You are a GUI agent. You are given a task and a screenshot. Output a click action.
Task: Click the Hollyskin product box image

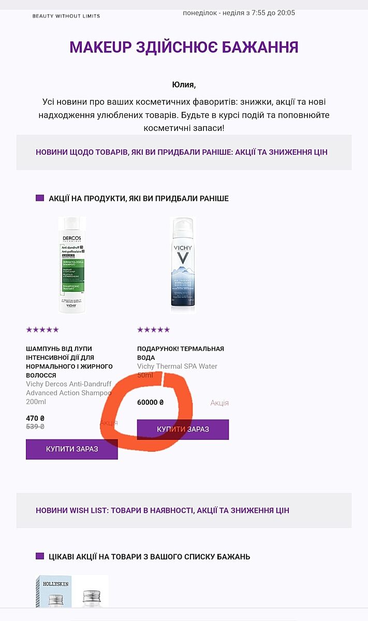72,591
